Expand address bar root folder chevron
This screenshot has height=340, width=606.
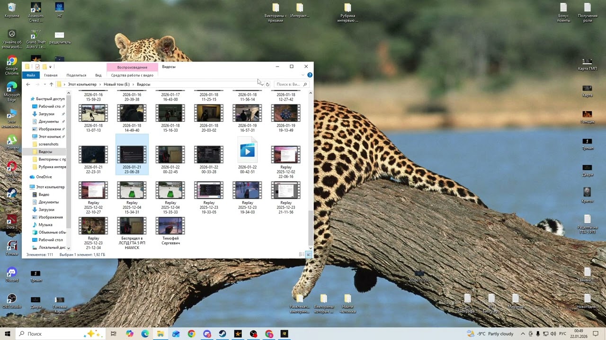[64, 85]
